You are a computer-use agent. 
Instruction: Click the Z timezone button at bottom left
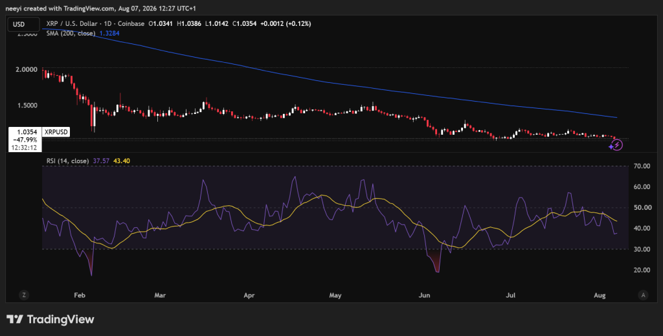(24, 295)
